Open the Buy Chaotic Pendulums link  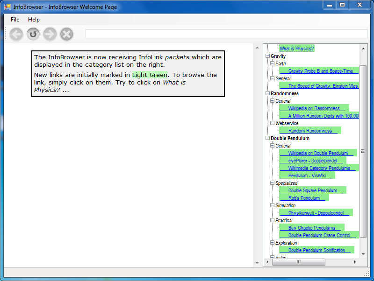311,228
